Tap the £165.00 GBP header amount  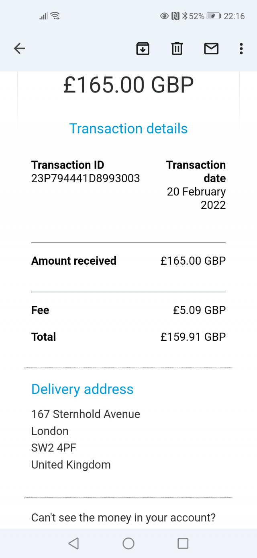[x=128, y=84]
